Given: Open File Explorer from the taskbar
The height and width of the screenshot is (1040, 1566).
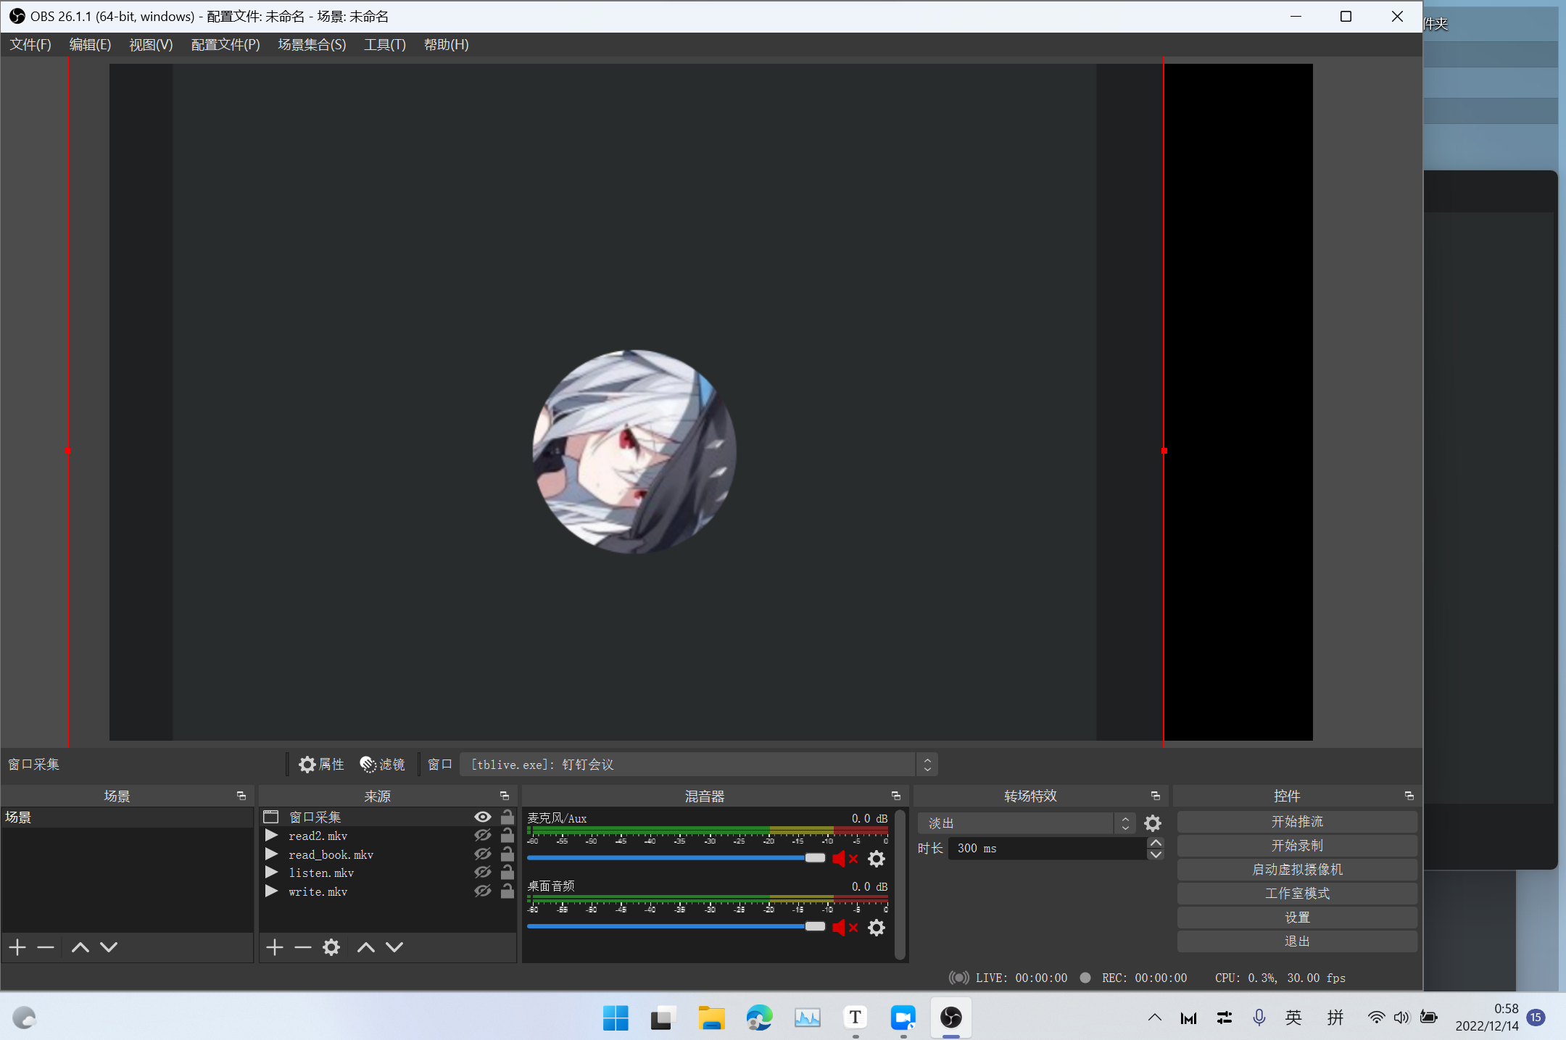Looking at the screenshot, I should pyautogui.click(x=711, y=1018).
